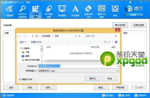
Task: Open 垃圾文件深度清理 magnifier tool
Action: coord(22,11)
